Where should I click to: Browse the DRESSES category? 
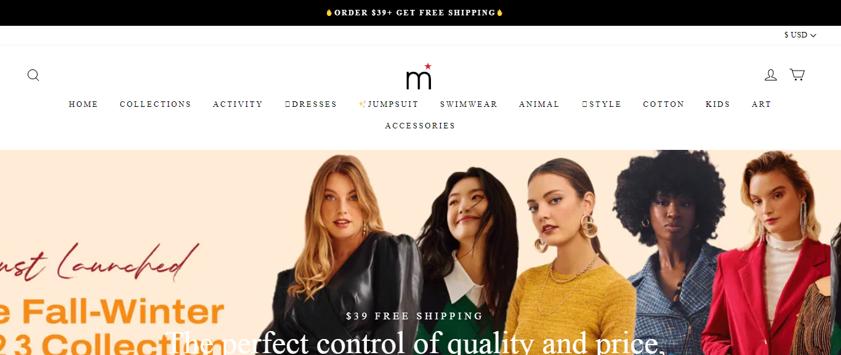coord(311,104)
